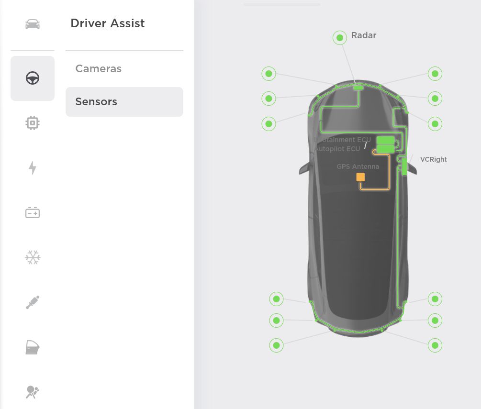Click the orange GPS Antenna square
This screenshot has width=481, height=409.
(x=360, y=177)
